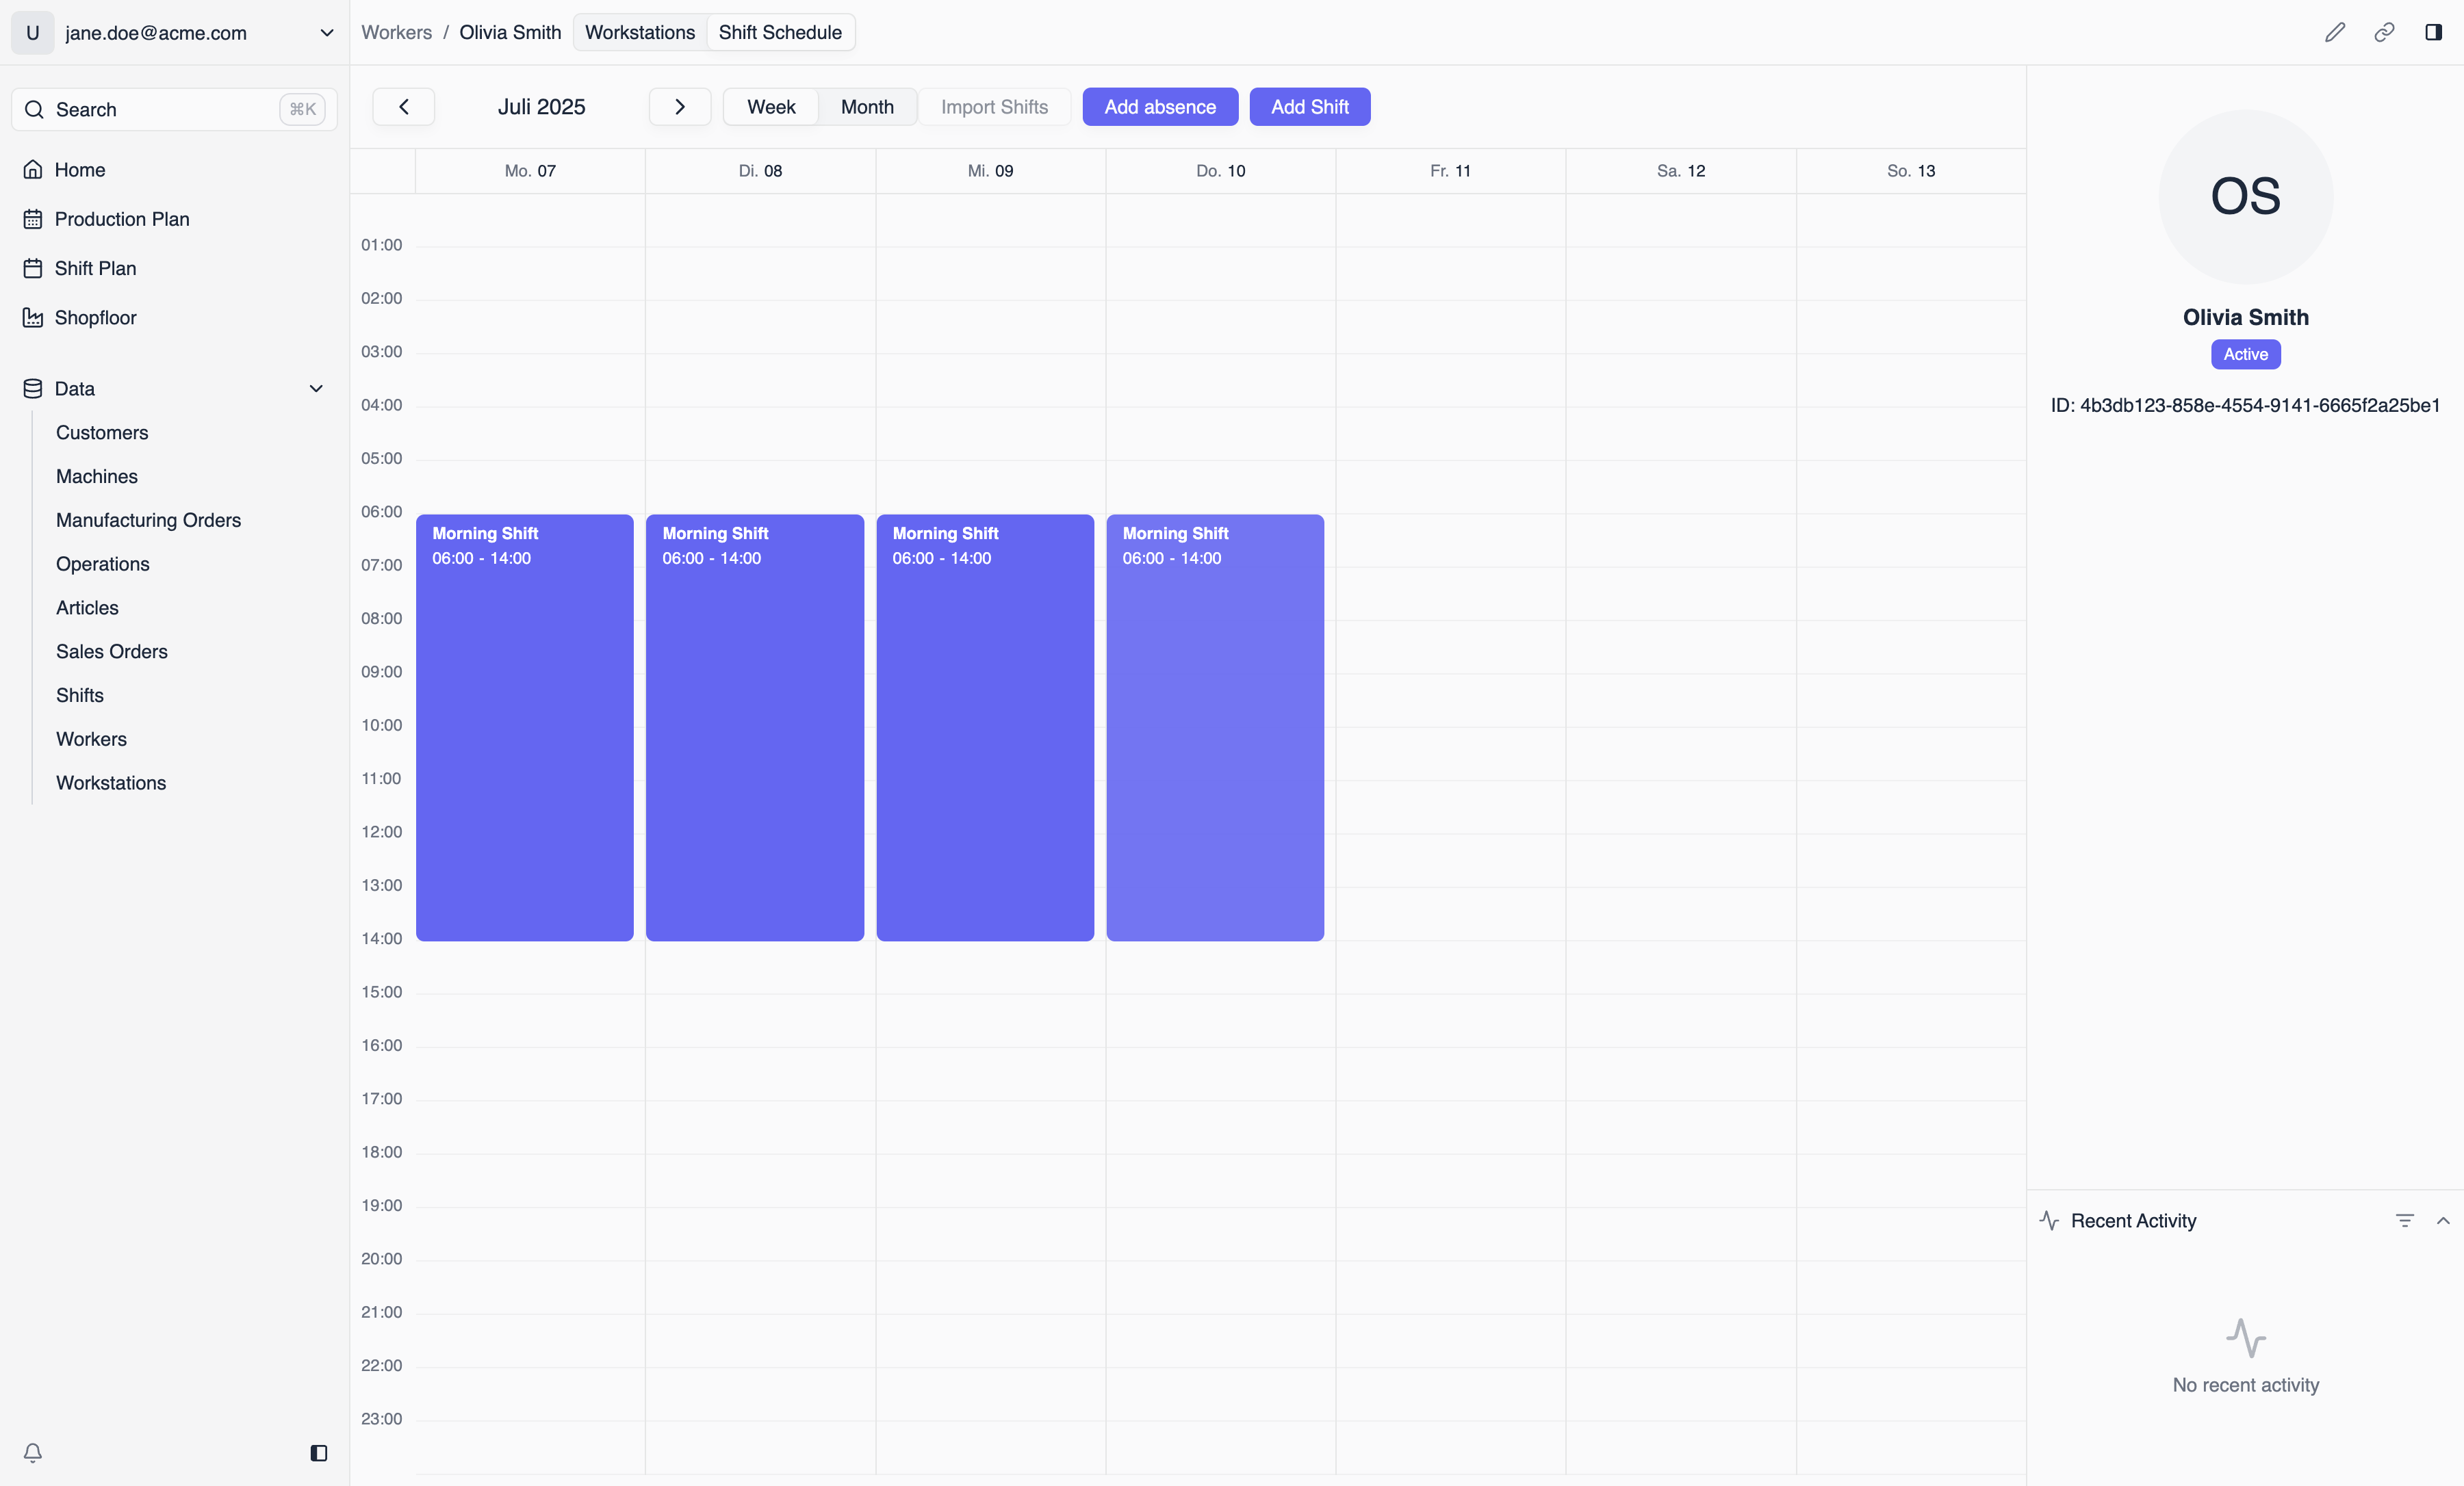This screenshot has height=1486, width=2464.
Task: Open Shopfloor from sidebar
Action: [x=95, y=317]
